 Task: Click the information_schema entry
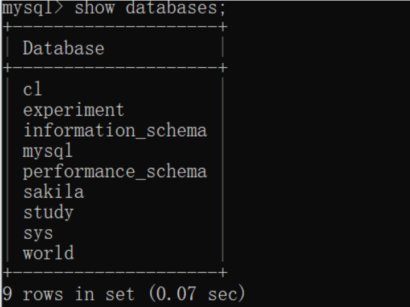pos(114,130)
